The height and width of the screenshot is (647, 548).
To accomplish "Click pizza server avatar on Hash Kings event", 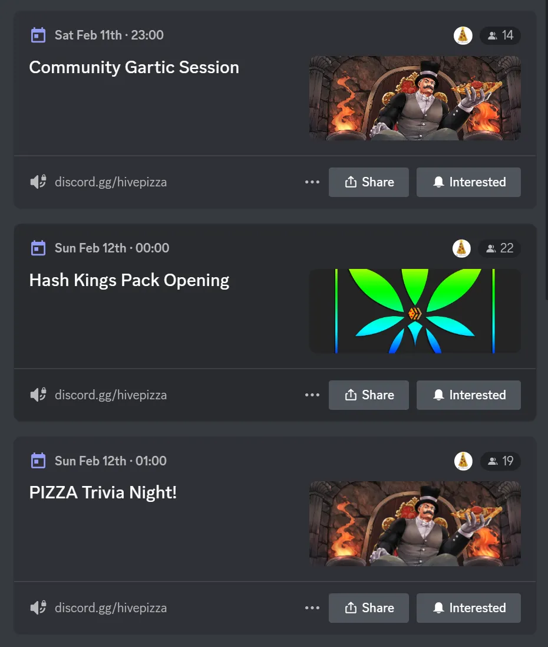I will [x=461, y=248].
